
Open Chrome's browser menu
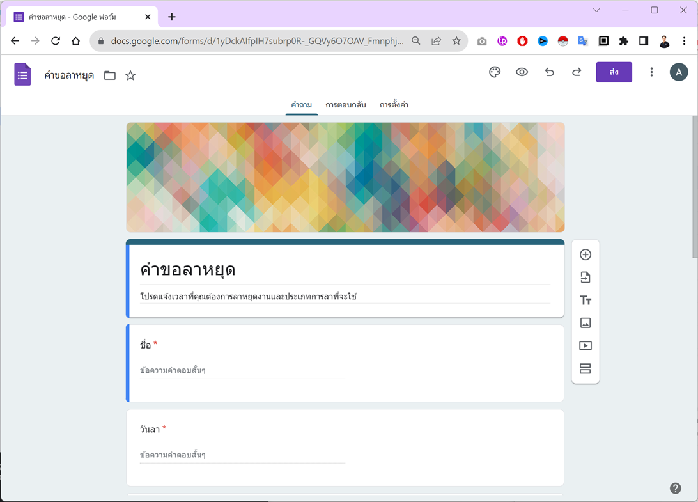click(685, 40)
